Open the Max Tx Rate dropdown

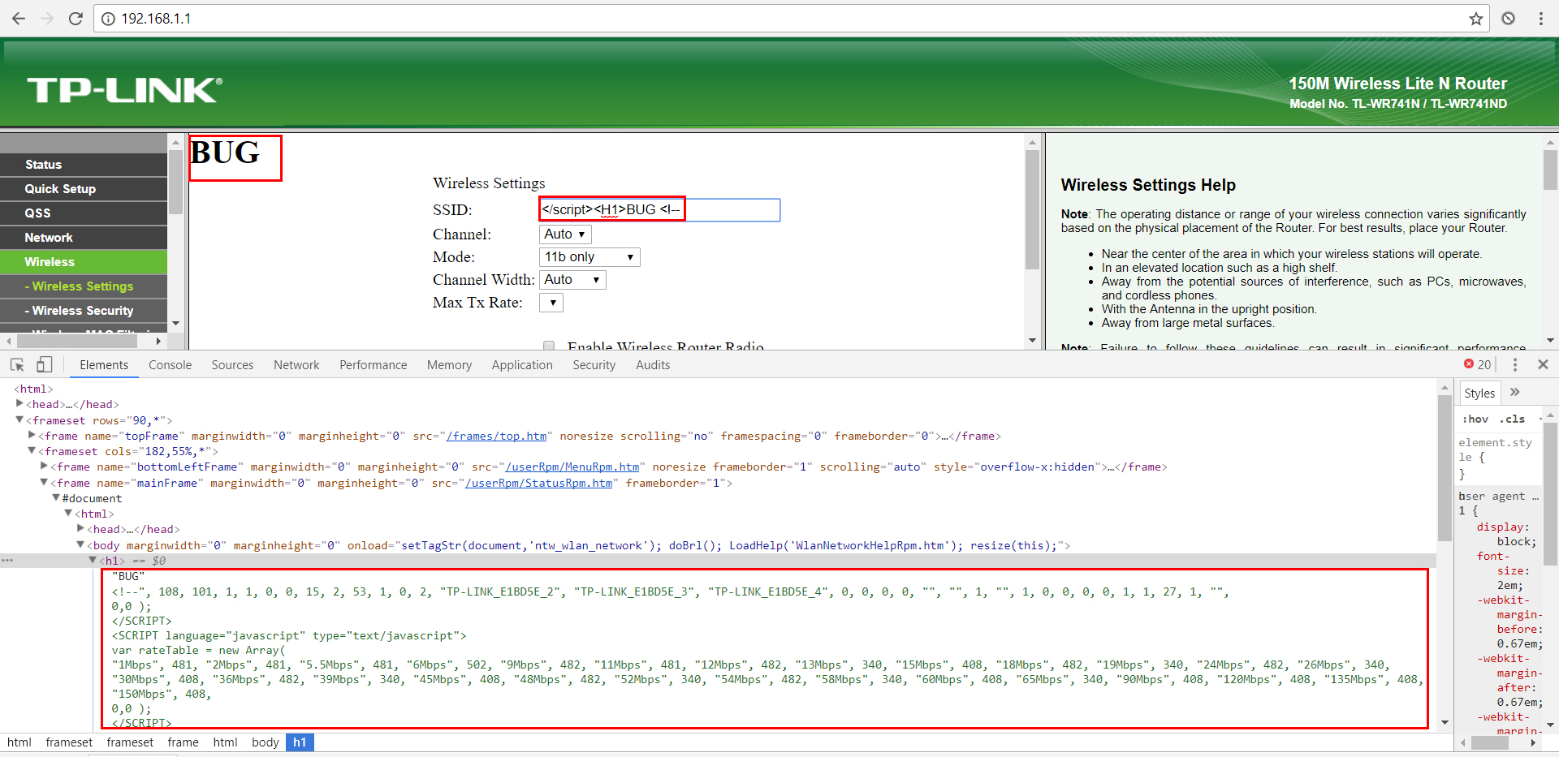click(x=551, y=303)
